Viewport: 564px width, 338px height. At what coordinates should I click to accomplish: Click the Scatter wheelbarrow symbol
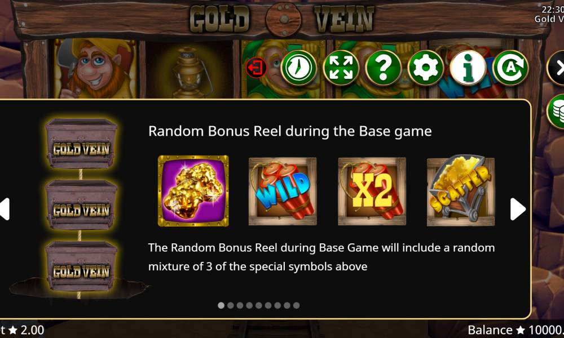(x=461, y=191)
